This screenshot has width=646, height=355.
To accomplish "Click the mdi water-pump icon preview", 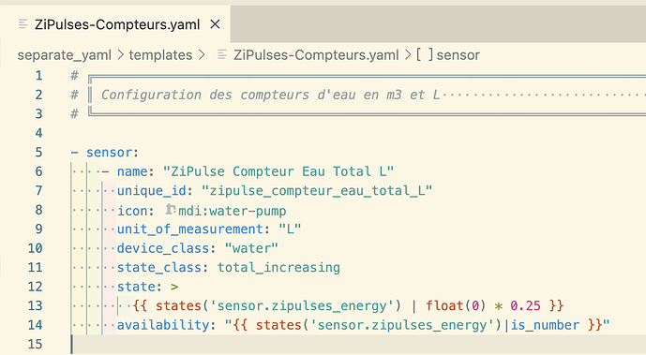I will [170, 210].
